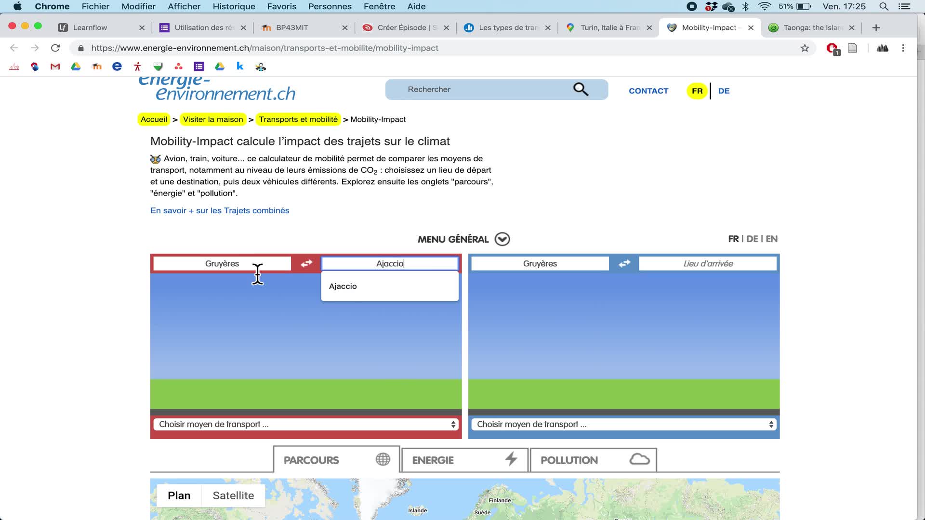Open Gmail bookmark icon

click(x=55, y=67)
